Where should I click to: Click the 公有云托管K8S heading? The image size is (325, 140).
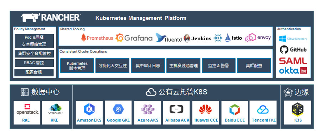[x=183, y=92]
